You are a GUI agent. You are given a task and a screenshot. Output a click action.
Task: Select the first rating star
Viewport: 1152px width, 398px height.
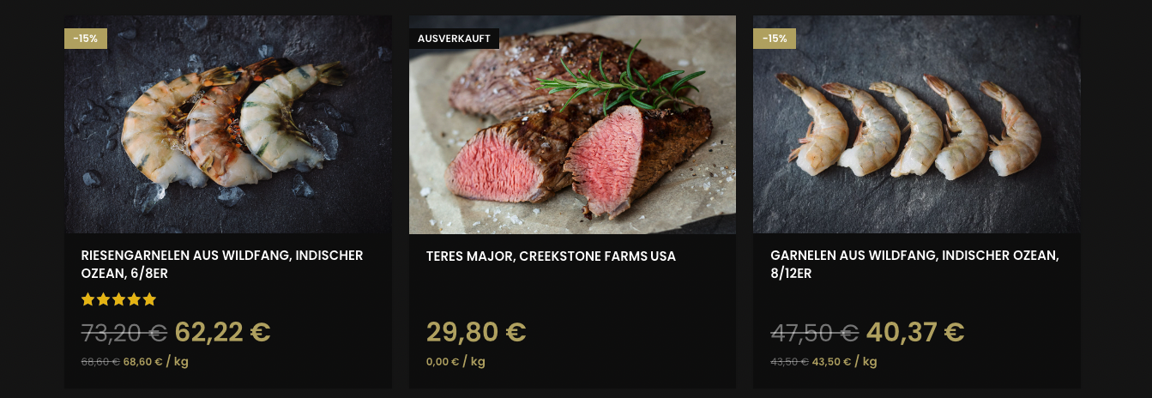(x=87, y=299)
